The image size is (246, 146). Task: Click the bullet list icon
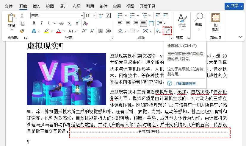[120, 15]
